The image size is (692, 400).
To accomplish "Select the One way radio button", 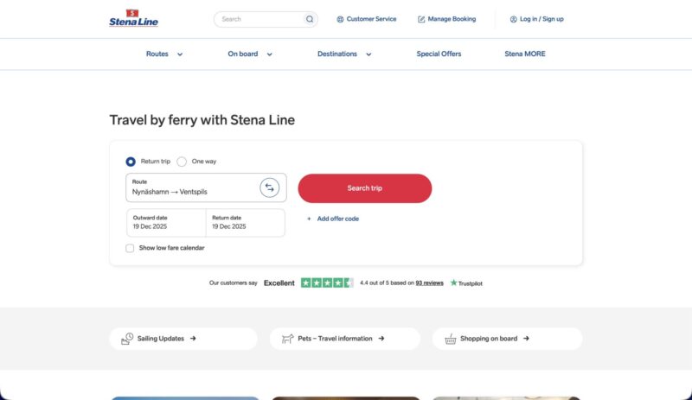I will (x=182, y=162).
